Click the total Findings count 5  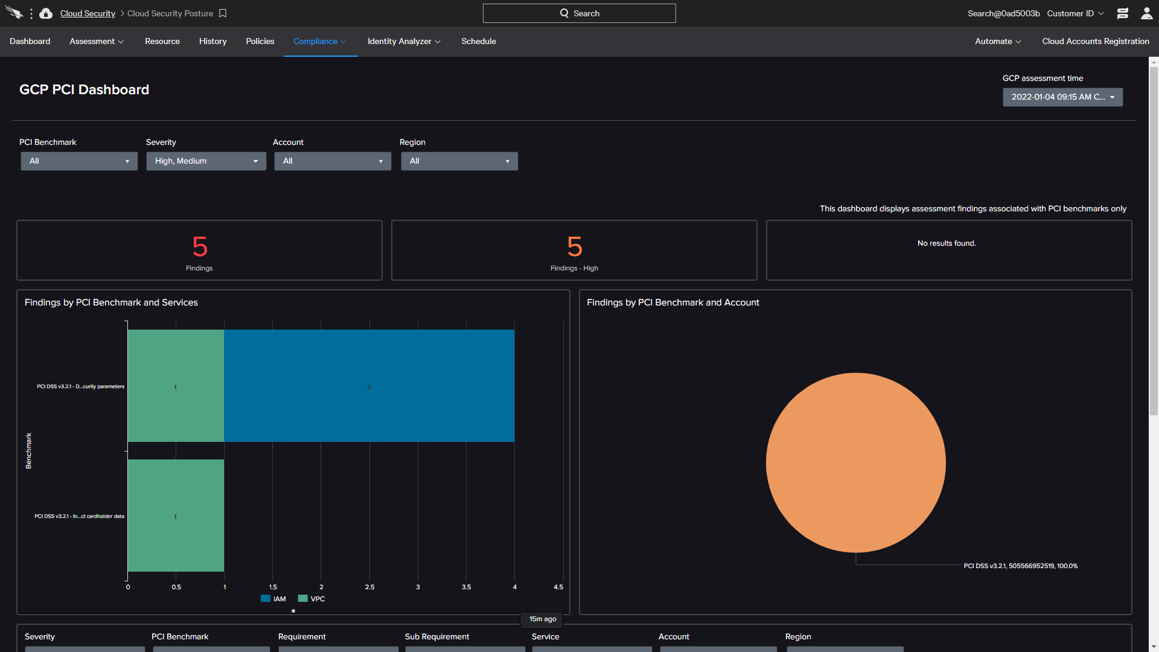point(200,247)
